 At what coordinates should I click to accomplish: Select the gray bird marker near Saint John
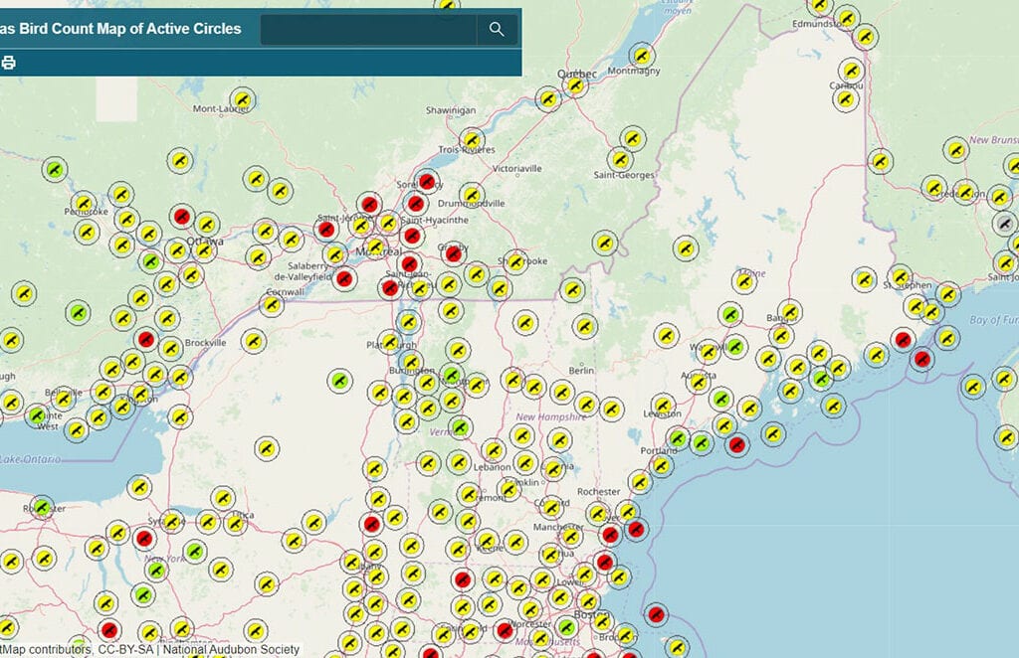coord(1005,223)
